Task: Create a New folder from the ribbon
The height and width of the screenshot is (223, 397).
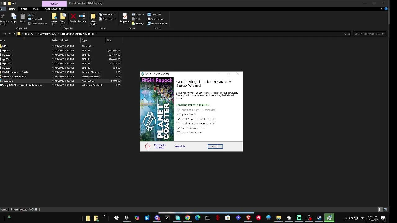Action: click(93, 19)
